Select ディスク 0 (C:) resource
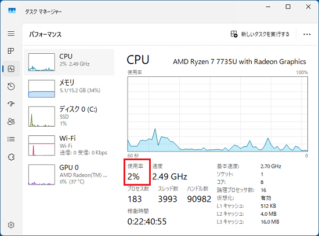This screenshot has height=236, width=319. [x=69, y=116]
